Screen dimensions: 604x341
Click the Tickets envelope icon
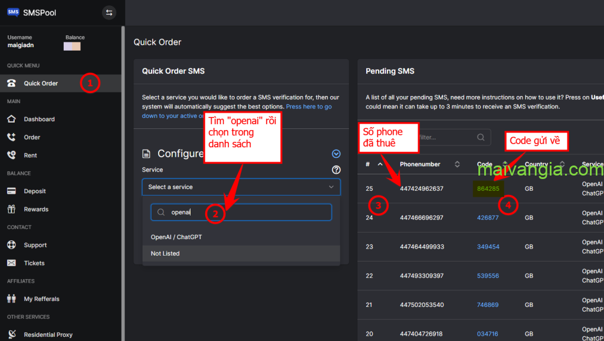pos(11,263)
